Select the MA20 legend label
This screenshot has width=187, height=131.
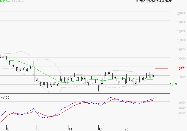tap(4, 1)
